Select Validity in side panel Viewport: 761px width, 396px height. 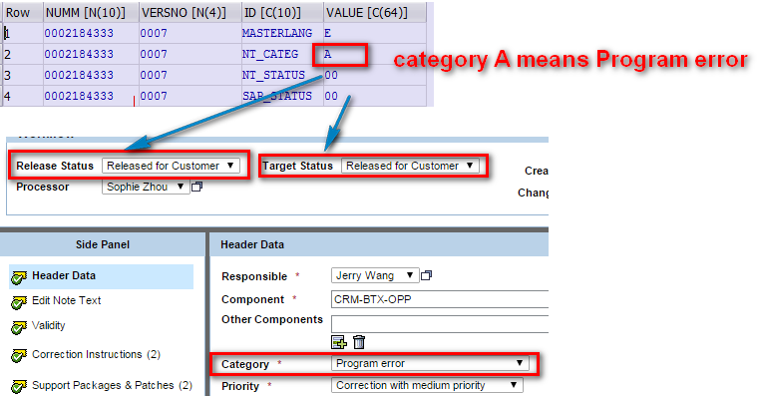pyautogui.click(x=48, y=325)
